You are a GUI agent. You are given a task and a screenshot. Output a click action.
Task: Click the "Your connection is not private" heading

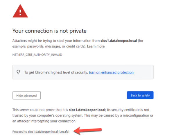(x=49, y=31)
